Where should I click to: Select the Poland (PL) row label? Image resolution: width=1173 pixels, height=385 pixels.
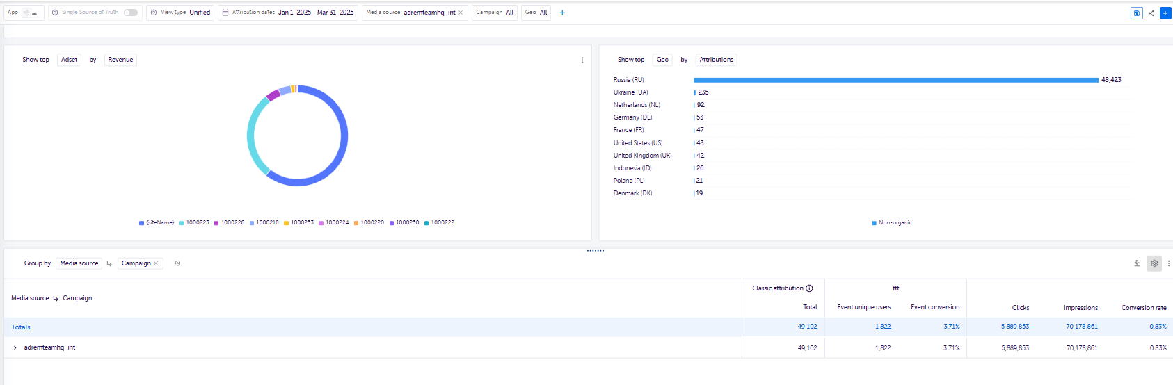pyautogui.click(x=629, y=181)
